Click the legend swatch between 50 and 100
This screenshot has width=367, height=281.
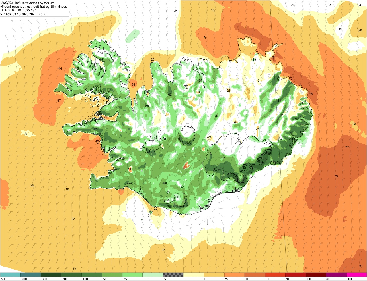click(x=255, y=275)
